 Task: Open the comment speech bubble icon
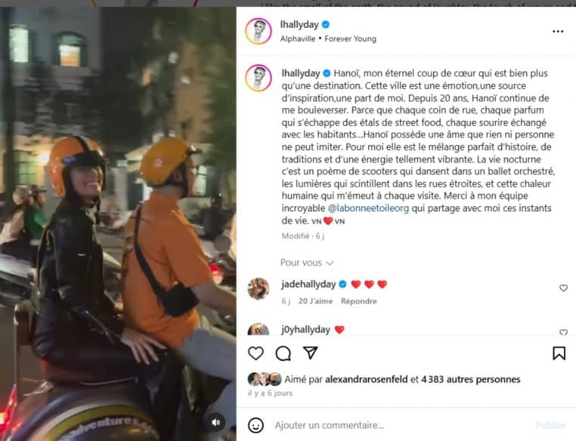283,353
